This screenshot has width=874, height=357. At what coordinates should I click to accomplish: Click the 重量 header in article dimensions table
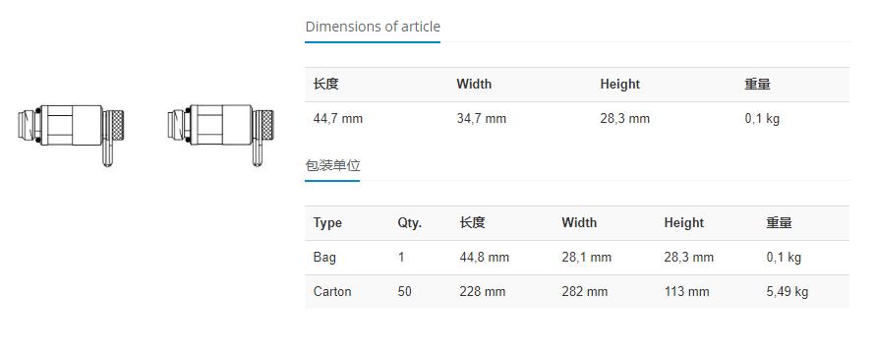(x=757, y=85)
